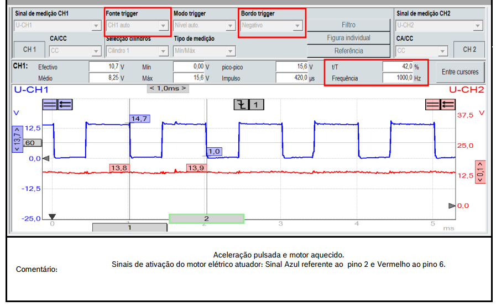The height and width of the screenshot is (306, 496).
Task: Open the Tipo de medição dropdown
Action: (x=205, y=51)
